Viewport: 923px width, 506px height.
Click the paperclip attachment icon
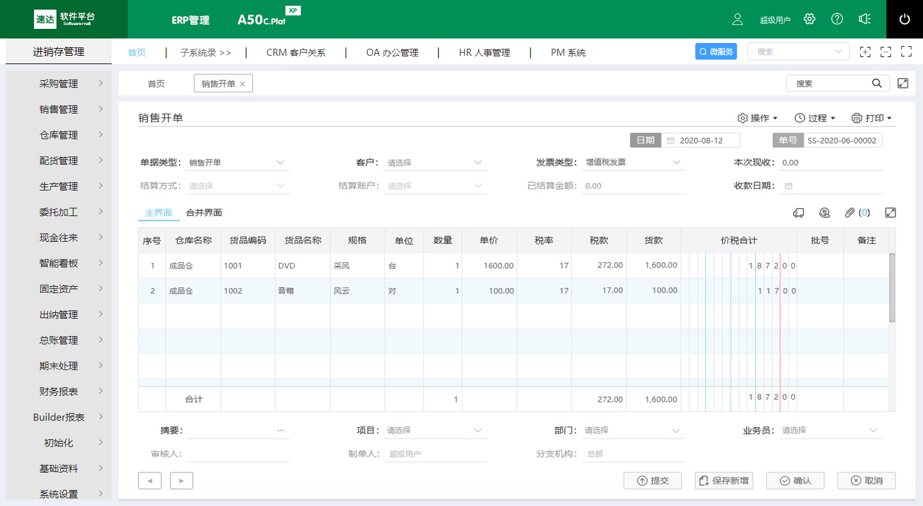pos(850,213)
